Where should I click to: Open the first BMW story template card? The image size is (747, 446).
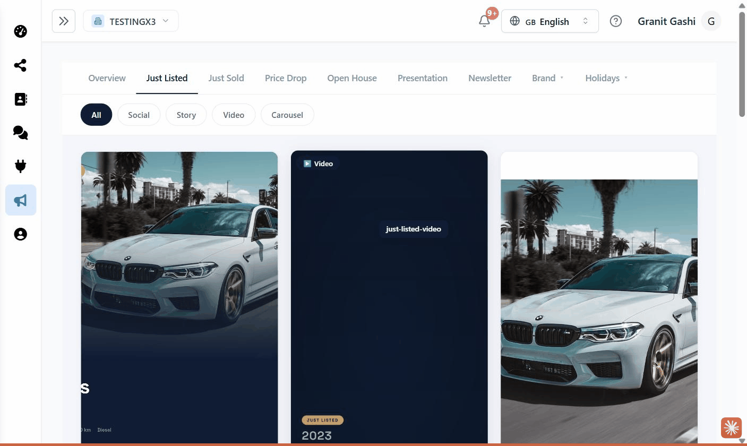(179, 297)
